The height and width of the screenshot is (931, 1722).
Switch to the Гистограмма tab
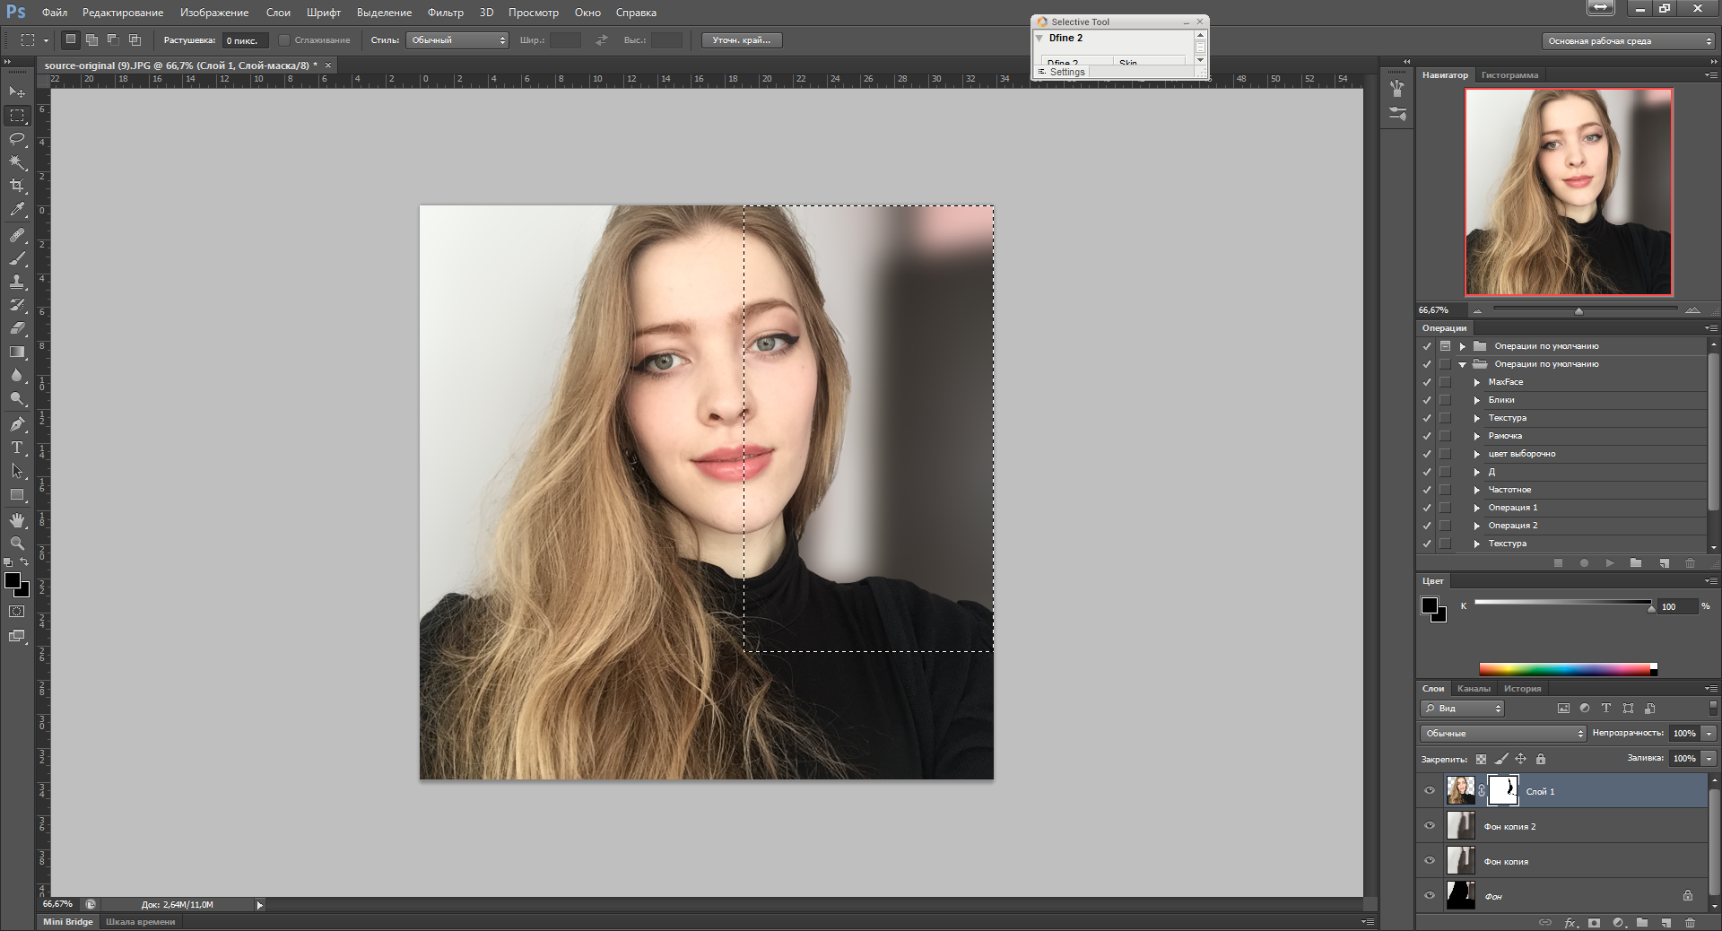pos(1509,75)
